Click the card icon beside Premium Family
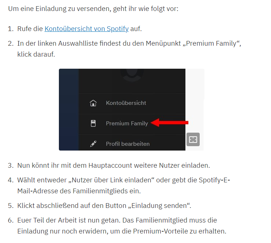 [x=93, y=123]
